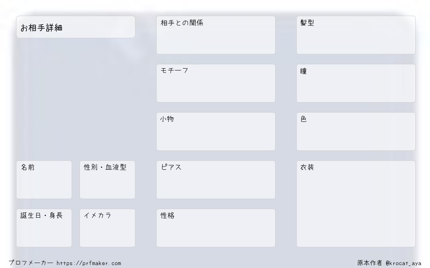Select the large 衣装 box
The height and width of the screenshot is (268, 430).
(x=356, y=204)
